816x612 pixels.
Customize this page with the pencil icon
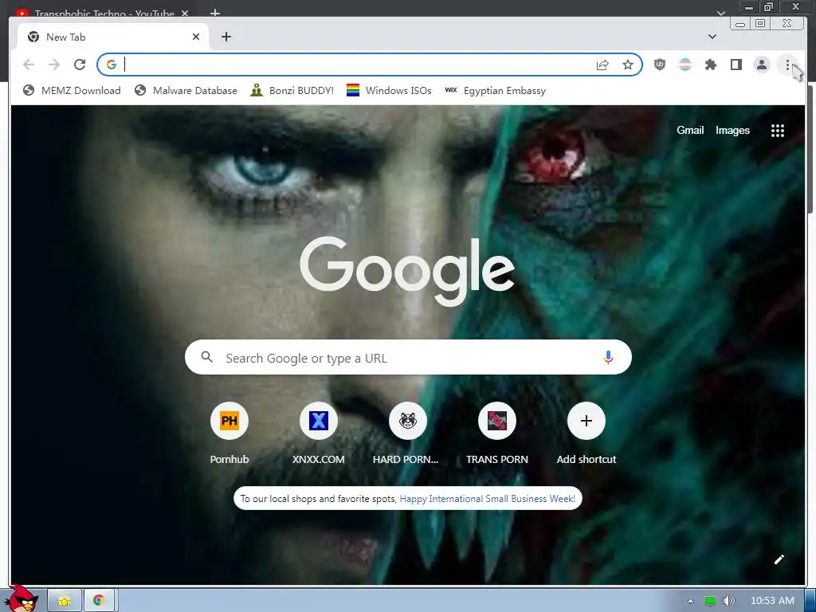(x=779, y=559)
